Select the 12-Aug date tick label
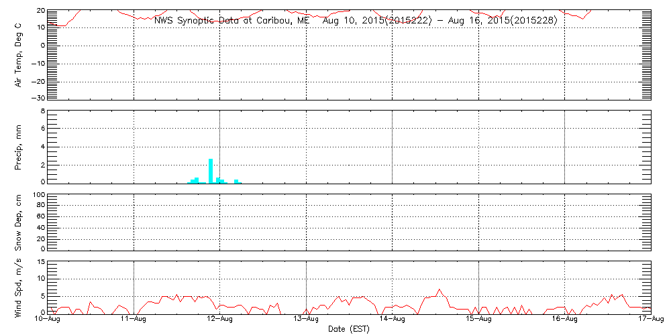The height and width of the screenshot is (335, 671). point(220,320)
